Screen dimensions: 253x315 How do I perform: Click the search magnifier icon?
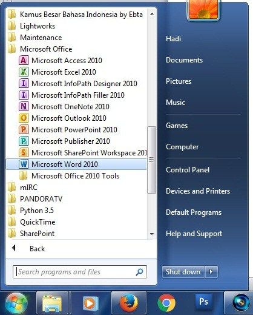point(139,272)
